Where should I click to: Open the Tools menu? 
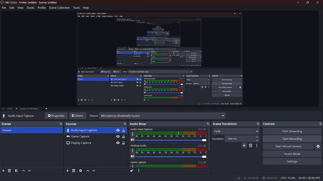[76, 8]
